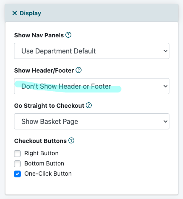This screenshot has width=183, height=199.
Task: Click chevron arrow on Use Department Default
Action: pyautogui.click(x=166, y=51)
